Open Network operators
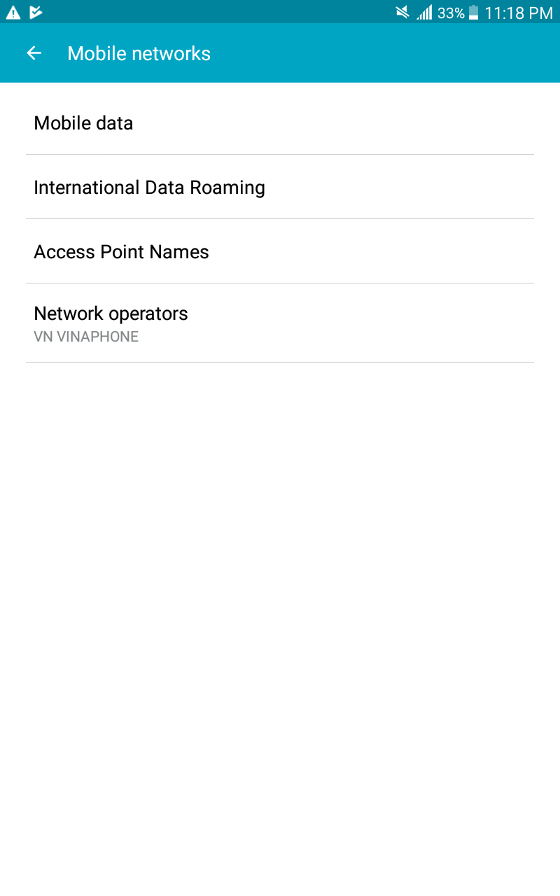 coord(280,323)
